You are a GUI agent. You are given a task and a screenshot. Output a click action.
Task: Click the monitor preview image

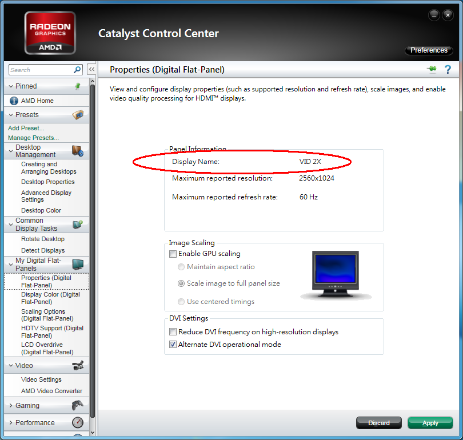(x=336, y=275)
